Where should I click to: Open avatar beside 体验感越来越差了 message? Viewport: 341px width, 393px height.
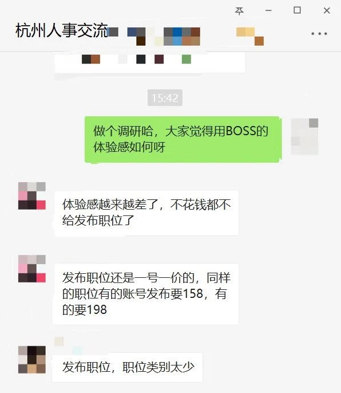[32, 196]
